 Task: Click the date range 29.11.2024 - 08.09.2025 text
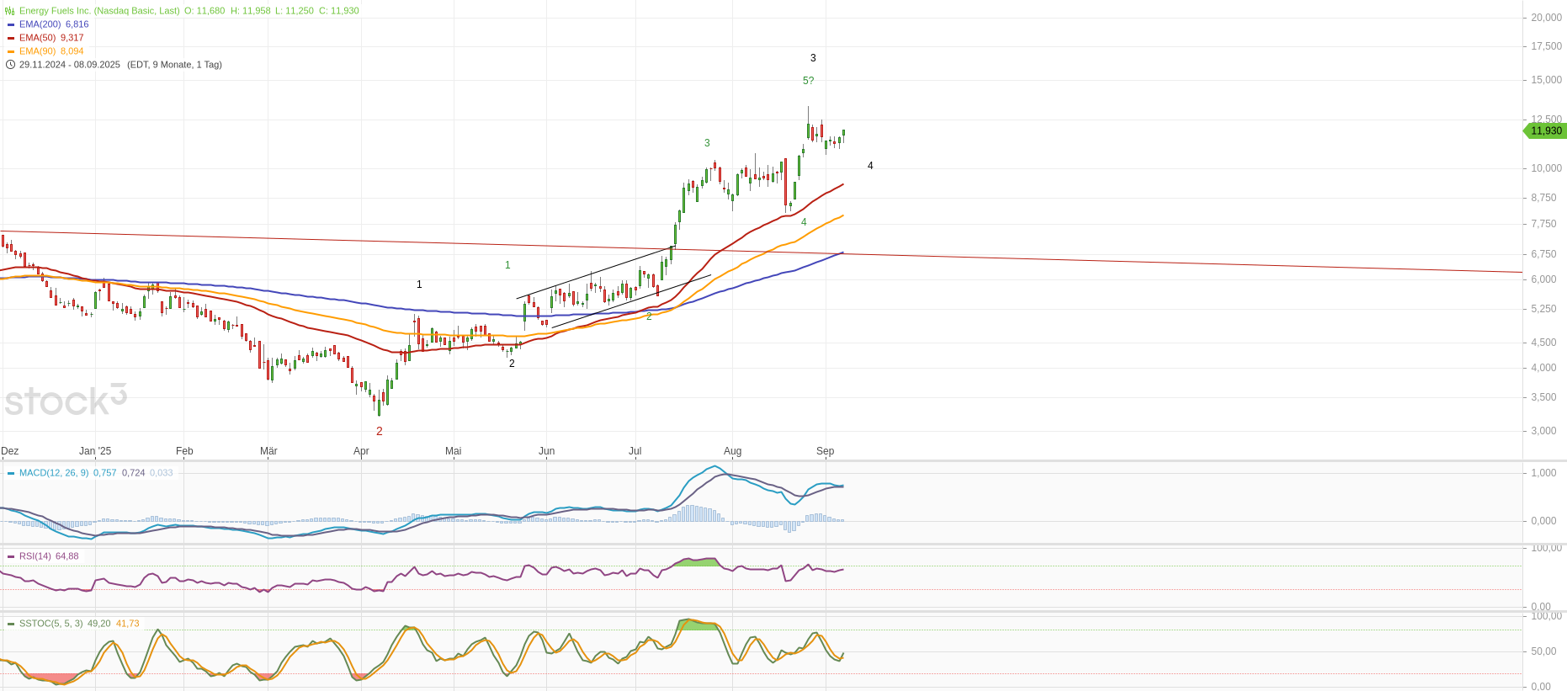pyautogui.click(x=70, y=65)
